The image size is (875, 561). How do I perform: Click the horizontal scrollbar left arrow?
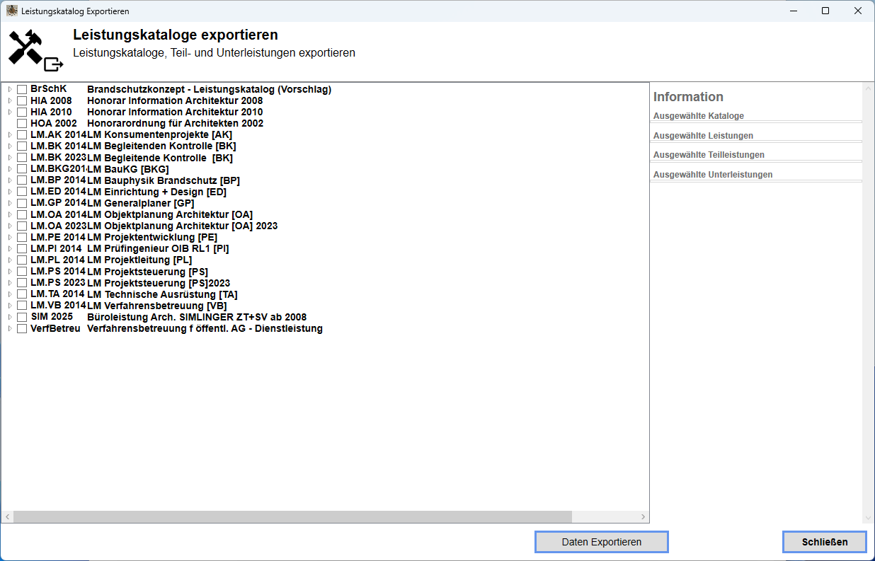pos(7,517)
